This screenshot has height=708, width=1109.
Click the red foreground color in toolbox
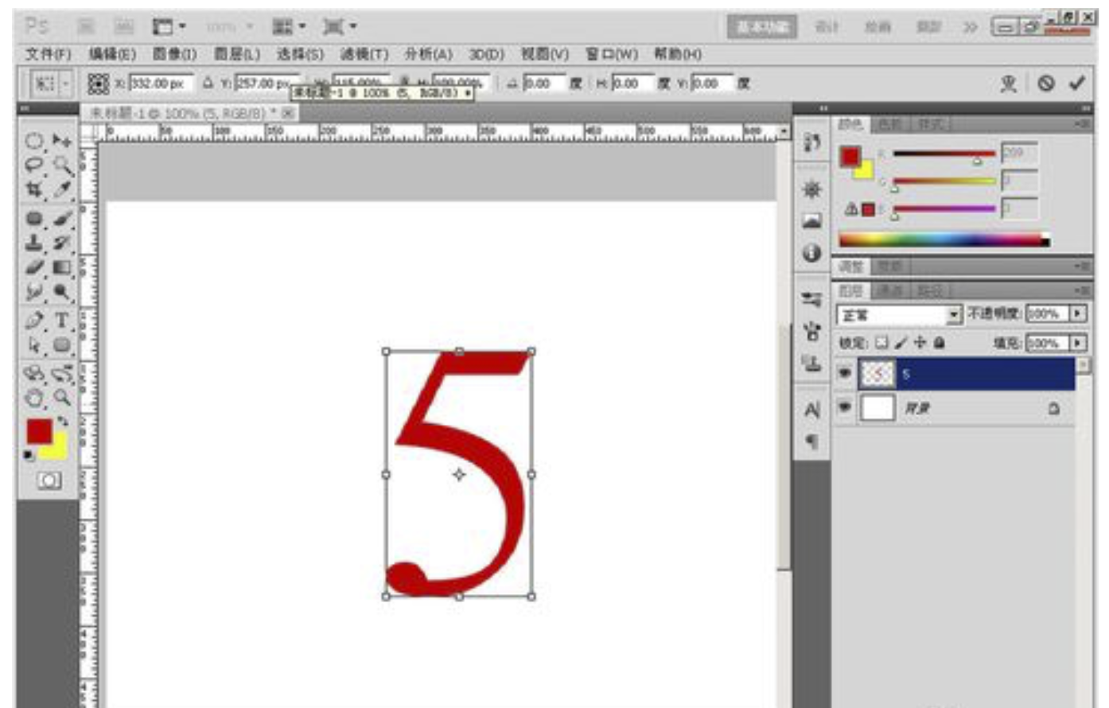[x=40, y=432]
